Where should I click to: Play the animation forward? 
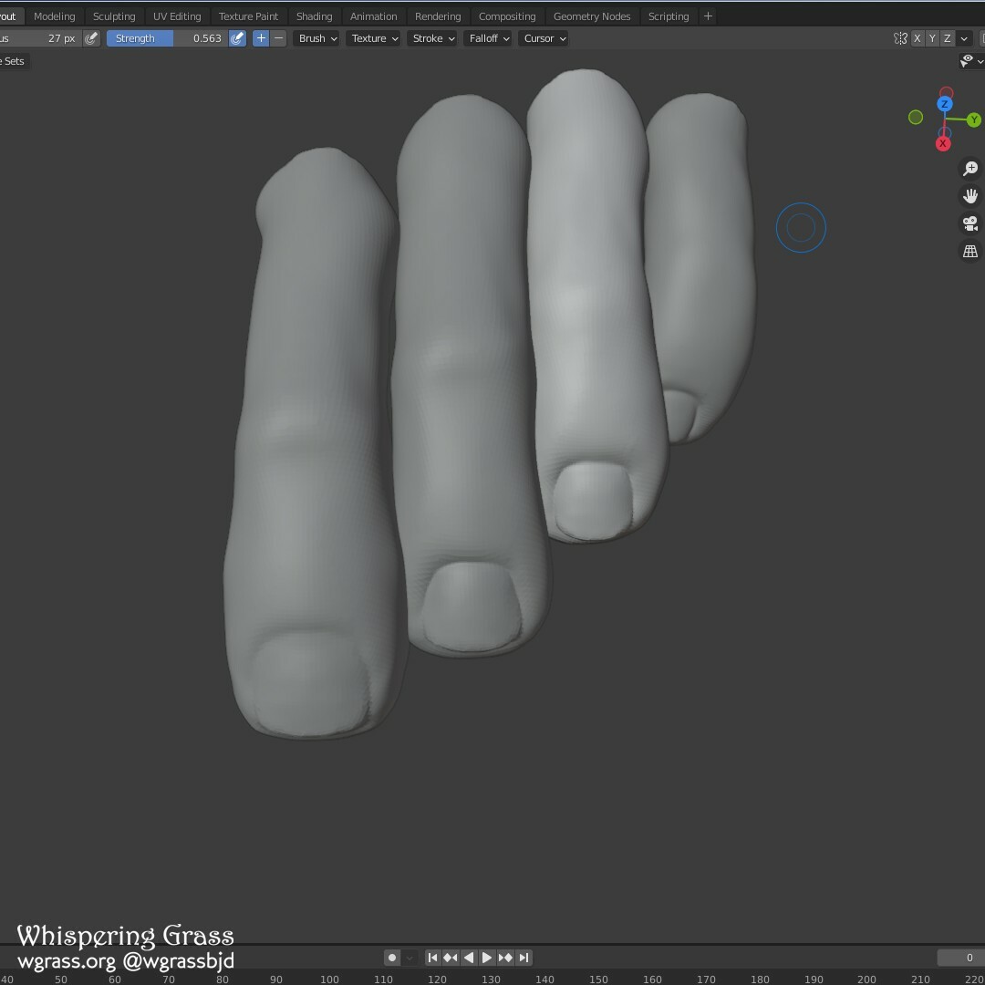click(487, 958)
